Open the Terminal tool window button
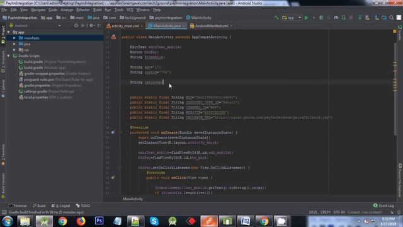The width and height of the screenshot is (403, 227). tap(18, 206)
